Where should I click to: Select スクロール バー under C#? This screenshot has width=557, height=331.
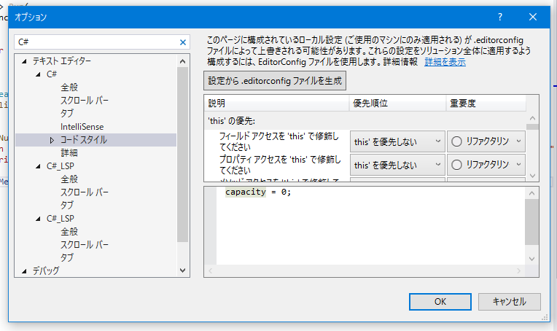coord(84,101)
